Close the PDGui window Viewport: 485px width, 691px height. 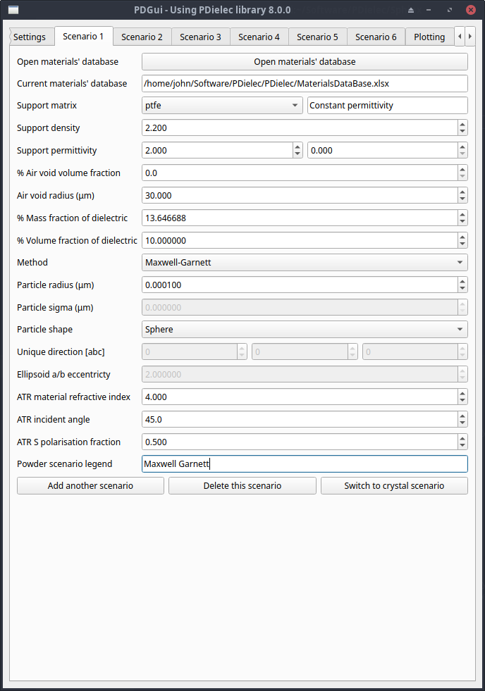click(x=471, y=10)
